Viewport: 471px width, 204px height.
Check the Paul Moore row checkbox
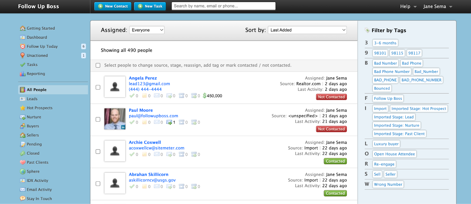98,120
